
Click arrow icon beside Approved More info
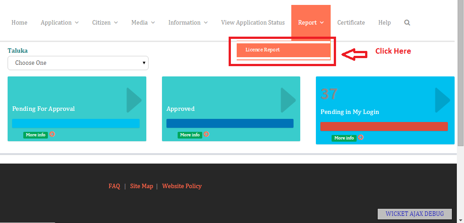click(x=206, y=135)
